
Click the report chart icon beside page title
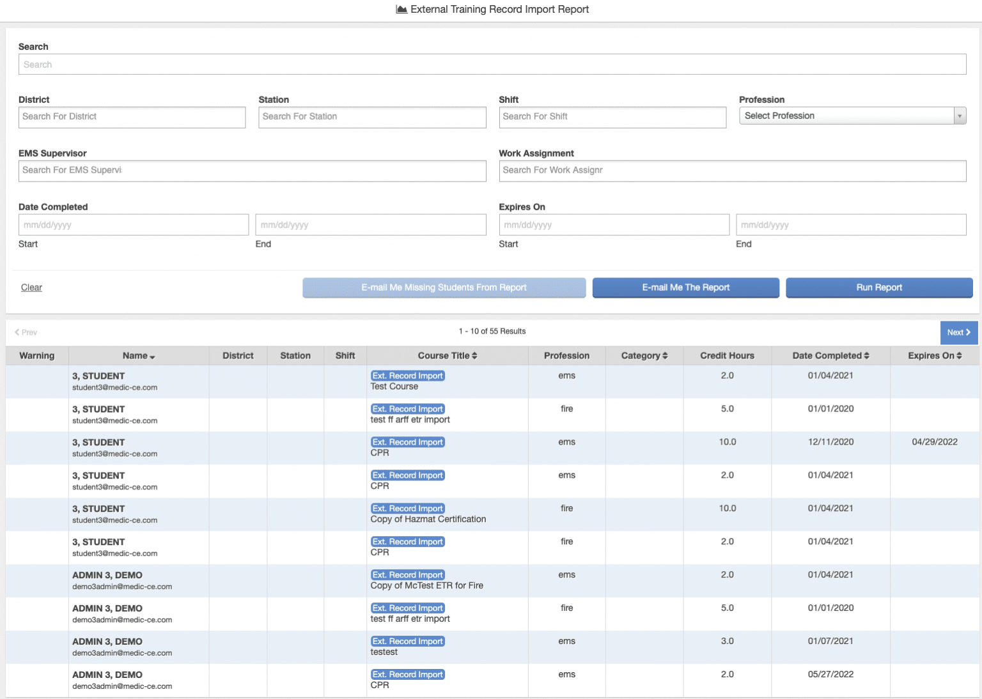point(401,10)
